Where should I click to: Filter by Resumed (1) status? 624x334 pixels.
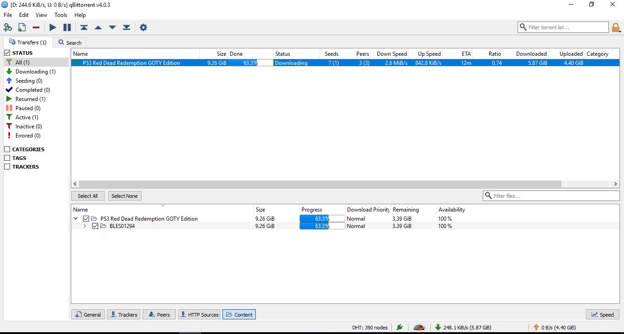tap(36, 99)
